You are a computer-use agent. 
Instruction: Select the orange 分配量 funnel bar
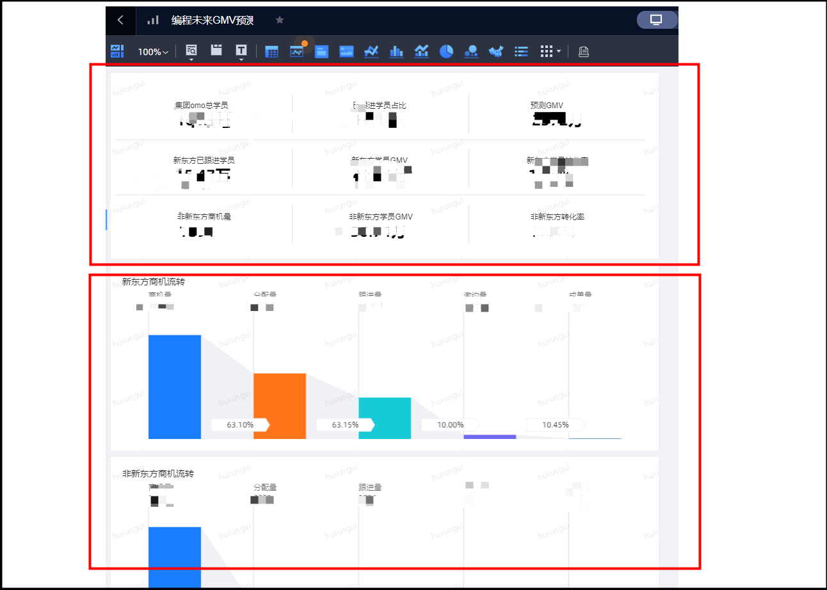280,406
